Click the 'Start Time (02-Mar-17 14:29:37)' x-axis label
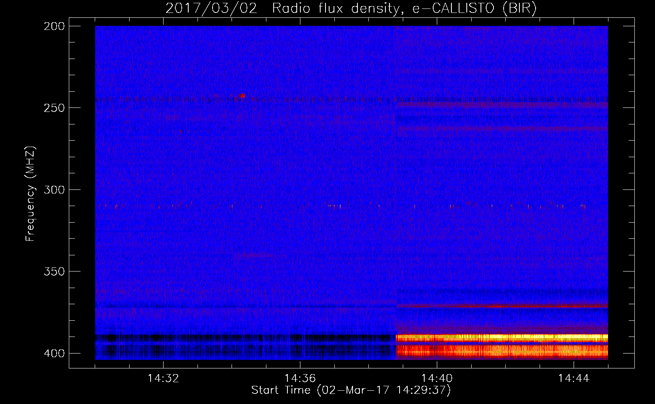This screenshot has height=404, width=655. (x=351, y=390)
